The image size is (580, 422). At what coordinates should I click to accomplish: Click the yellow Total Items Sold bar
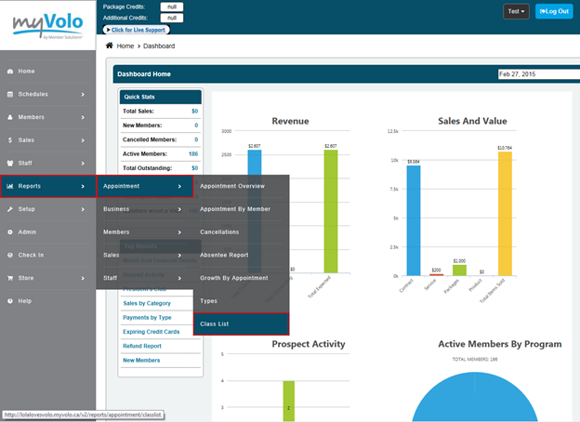point(505,214)
